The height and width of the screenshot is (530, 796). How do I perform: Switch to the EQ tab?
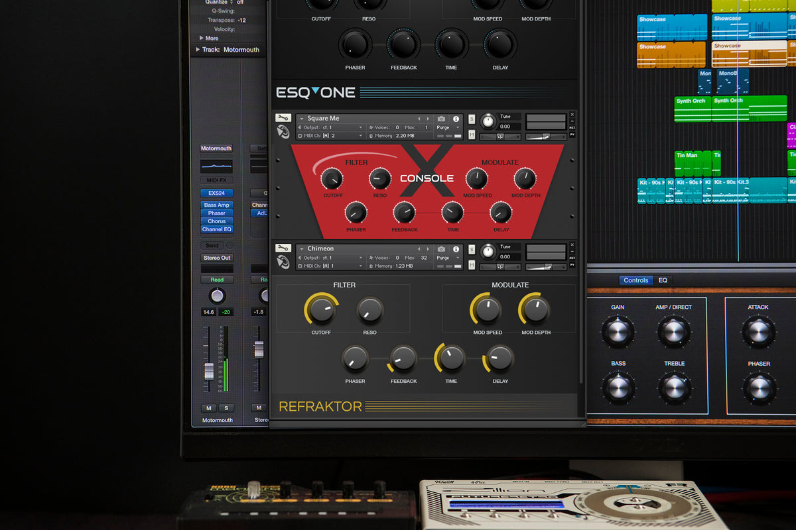pyautogui.click(x=663, y=280)
